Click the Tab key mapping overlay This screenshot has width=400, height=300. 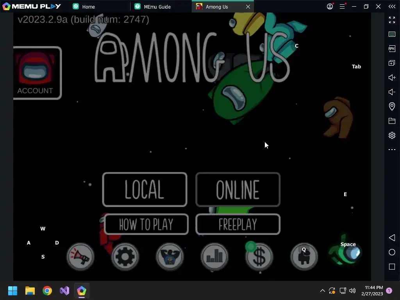coord(356,66)
